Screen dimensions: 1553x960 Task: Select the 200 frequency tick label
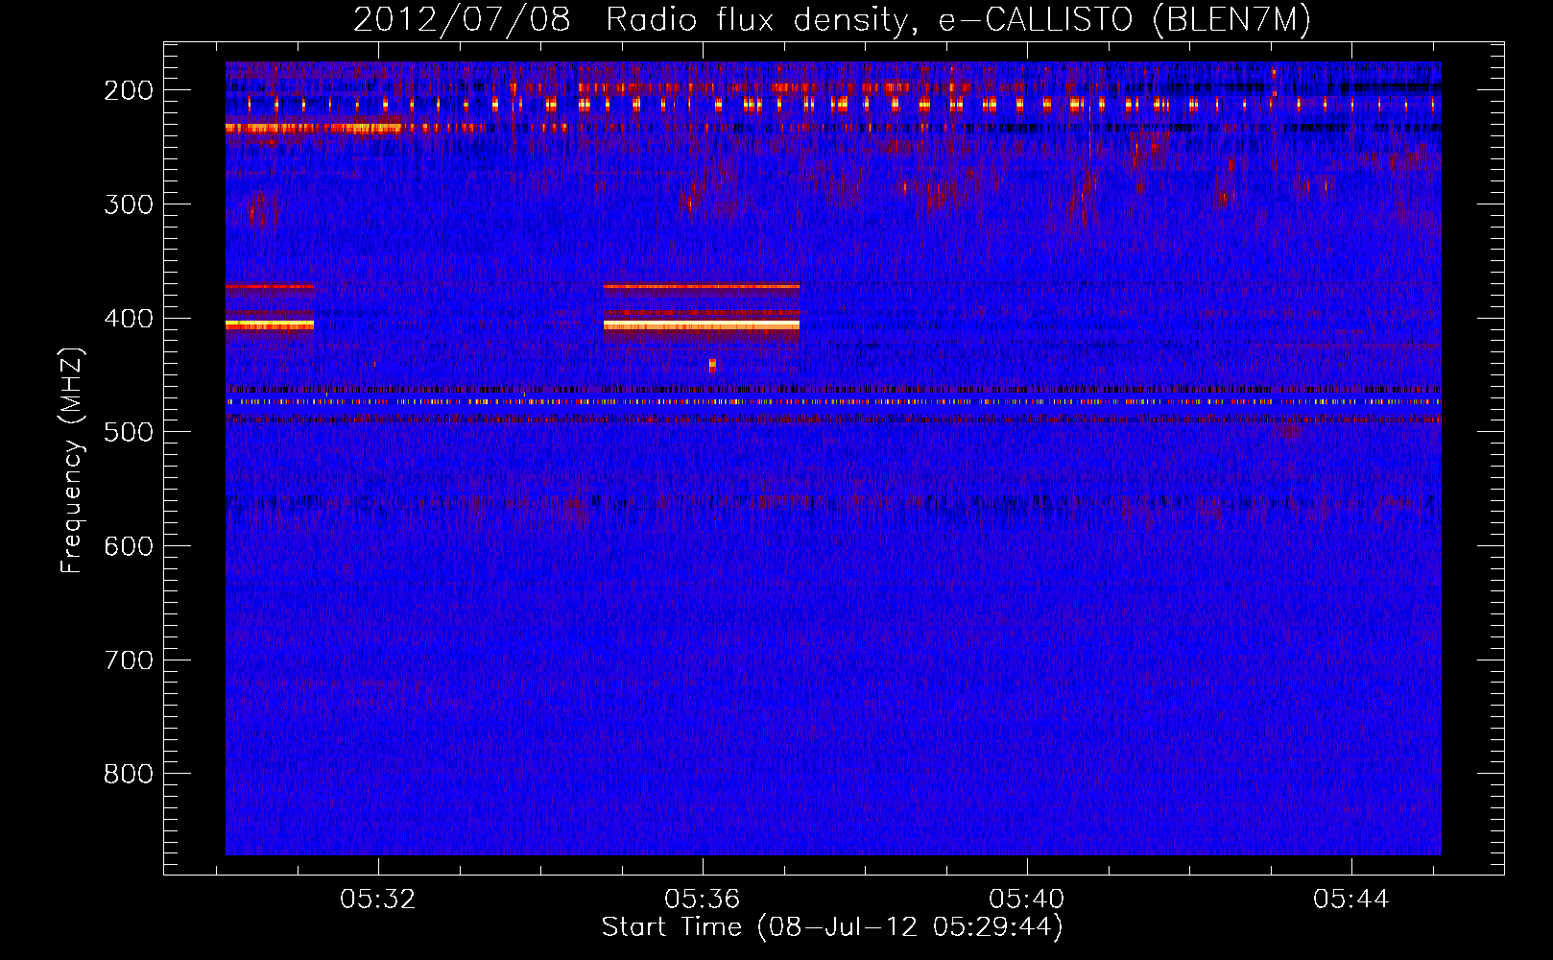point(129,90)
